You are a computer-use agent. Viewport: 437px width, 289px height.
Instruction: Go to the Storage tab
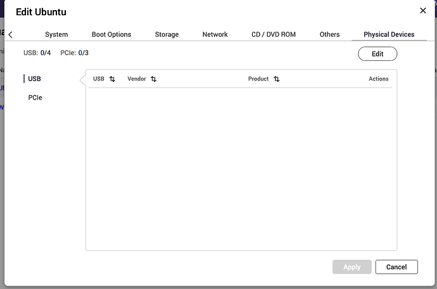167,34
